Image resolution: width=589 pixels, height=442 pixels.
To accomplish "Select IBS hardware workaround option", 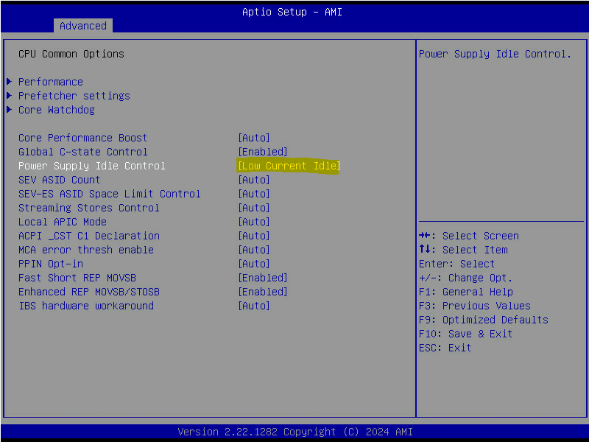I will 86,306.
